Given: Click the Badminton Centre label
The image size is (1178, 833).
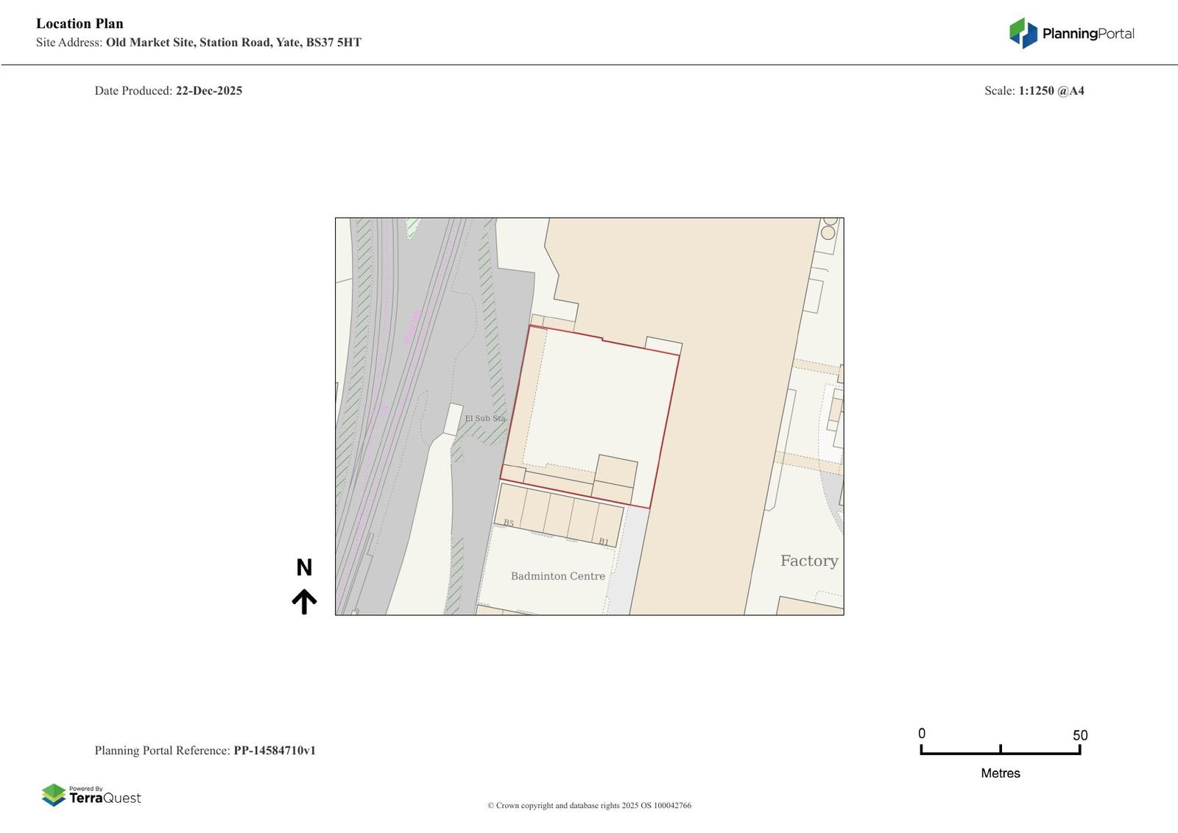Looking at the screenshot, I should (x=557, y=576).
